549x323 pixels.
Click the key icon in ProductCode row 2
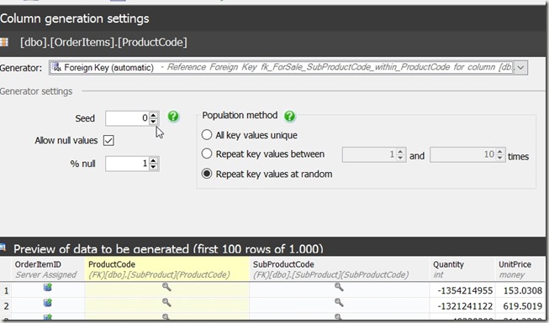tap(166, 302)
